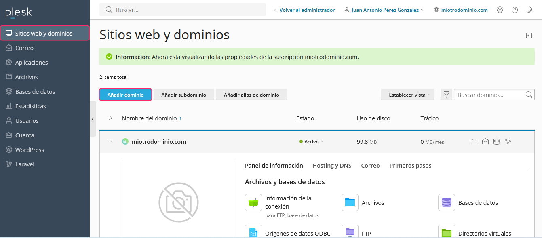Open files folder icon in miotrodominio.com row

coord(474,142)
